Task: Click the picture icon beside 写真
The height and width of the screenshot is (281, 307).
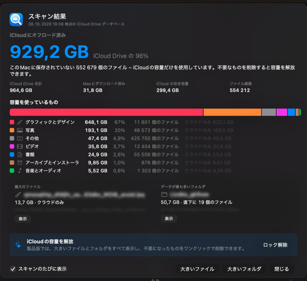Action: 20,130
